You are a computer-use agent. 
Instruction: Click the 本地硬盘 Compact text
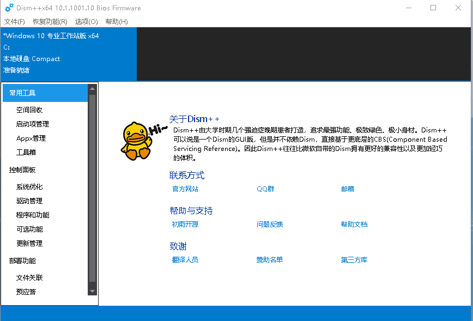point(32,58)
